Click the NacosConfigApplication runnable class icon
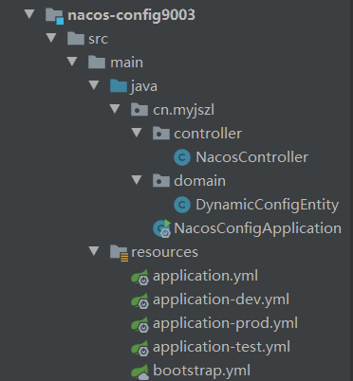Image resolution: width=353 pixels, height=381 pixels. coord(161,228)
